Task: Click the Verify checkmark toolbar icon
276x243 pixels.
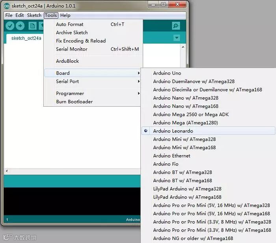Action: (10, 26)
